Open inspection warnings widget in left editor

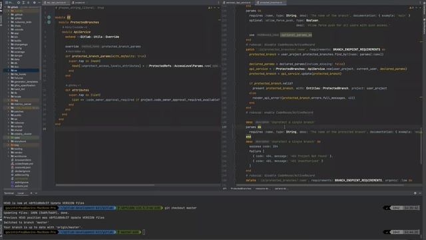[x=210, y=7]
